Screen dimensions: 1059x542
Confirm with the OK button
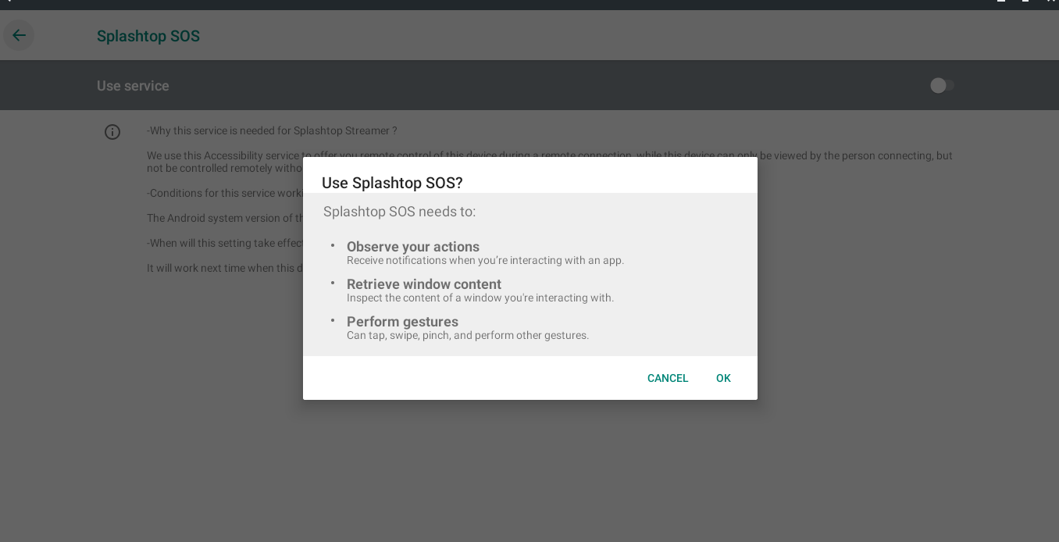[x=723, y=378]
